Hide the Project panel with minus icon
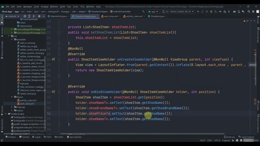The height and width of the screenshot is (146, 260). point(43,16)
